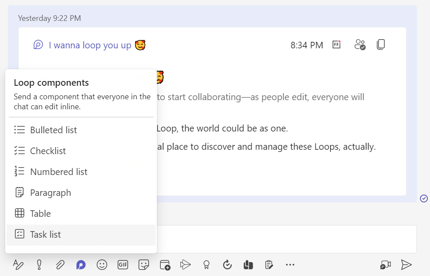Screen dimensions: 430x276
Task: Click in the message compose box
Action: click(x=287, y=239)
